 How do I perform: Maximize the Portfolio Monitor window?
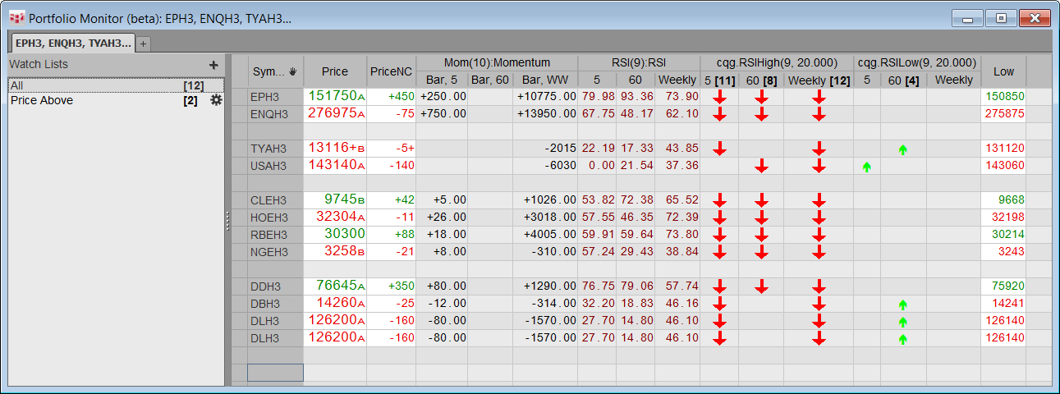[x=1001, y=18]
